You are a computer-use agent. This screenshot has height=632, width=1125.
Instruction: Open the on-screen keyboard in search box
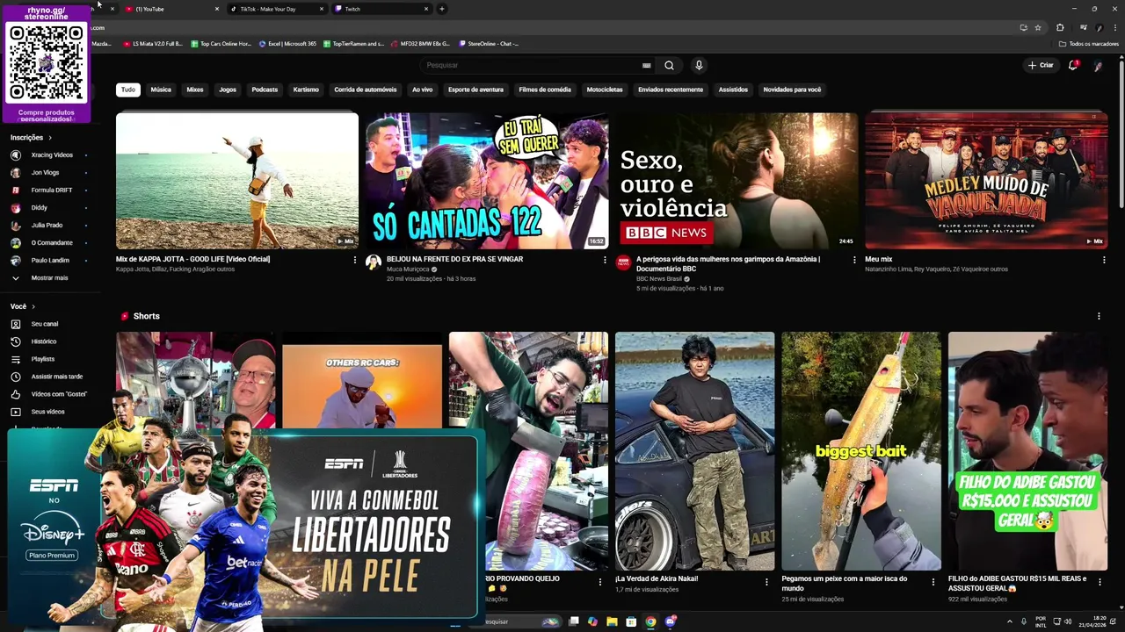646,65
